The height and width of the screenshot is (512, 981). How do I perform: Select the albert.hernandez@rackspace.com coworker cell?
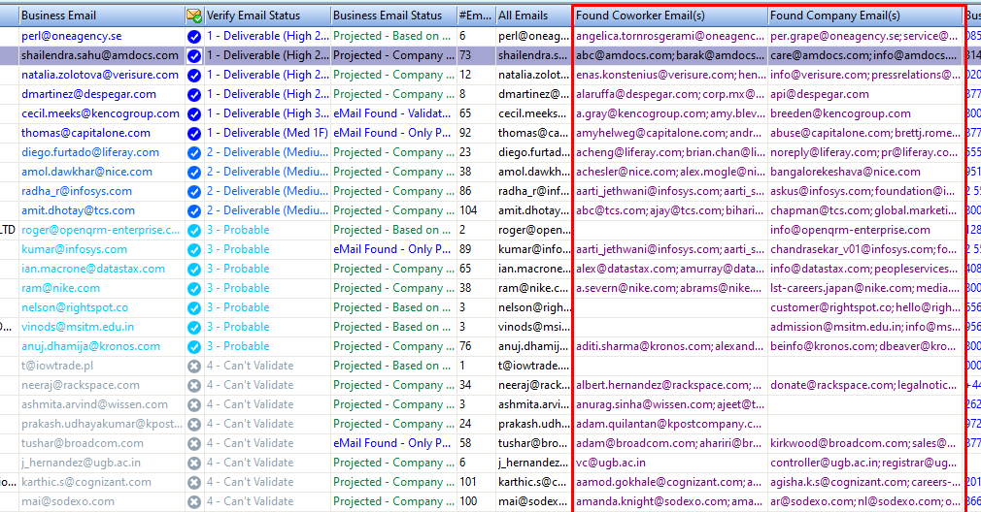[670, 385]
